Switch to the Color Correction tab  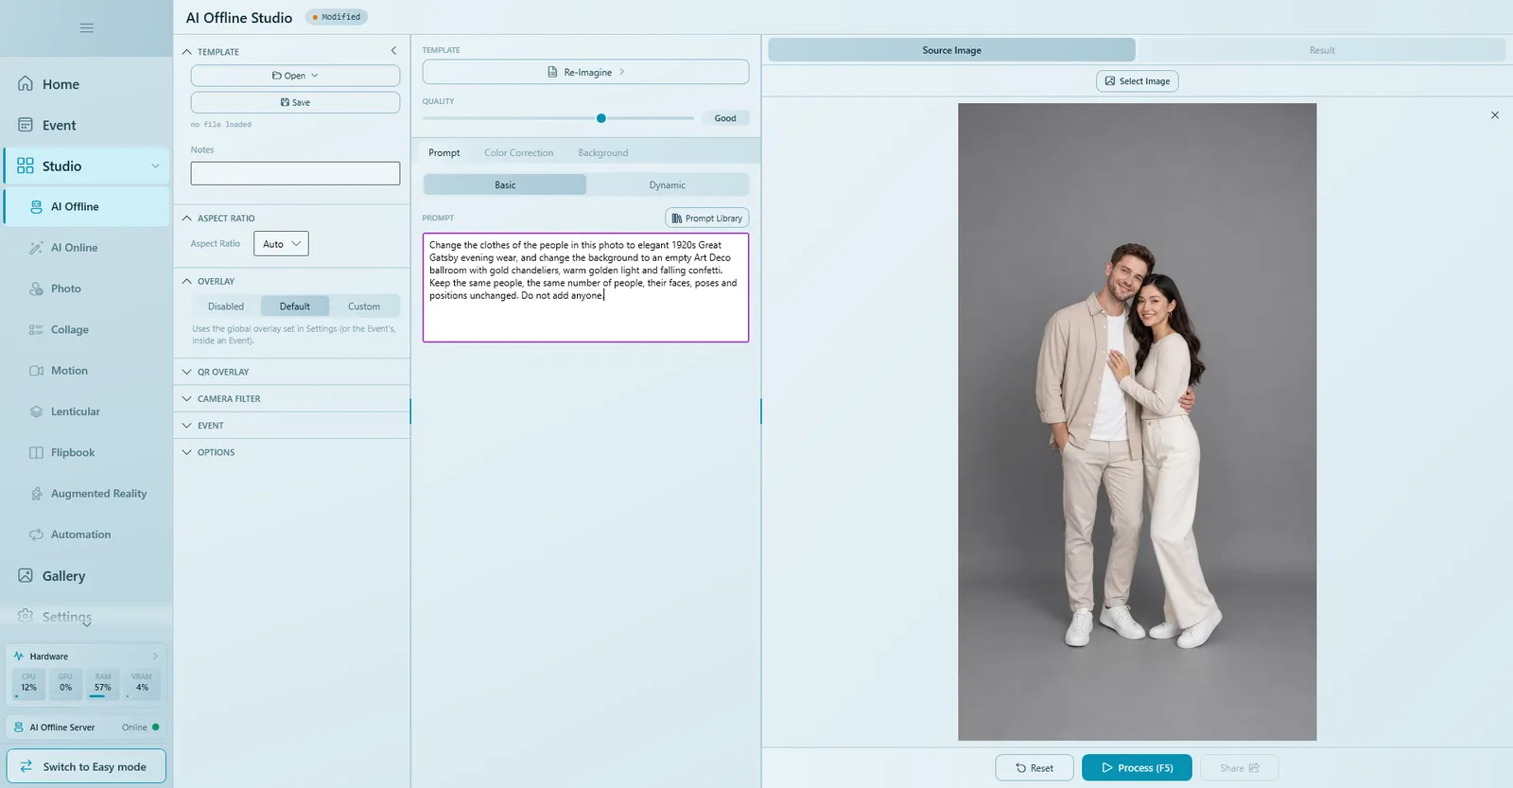point(519,153)
